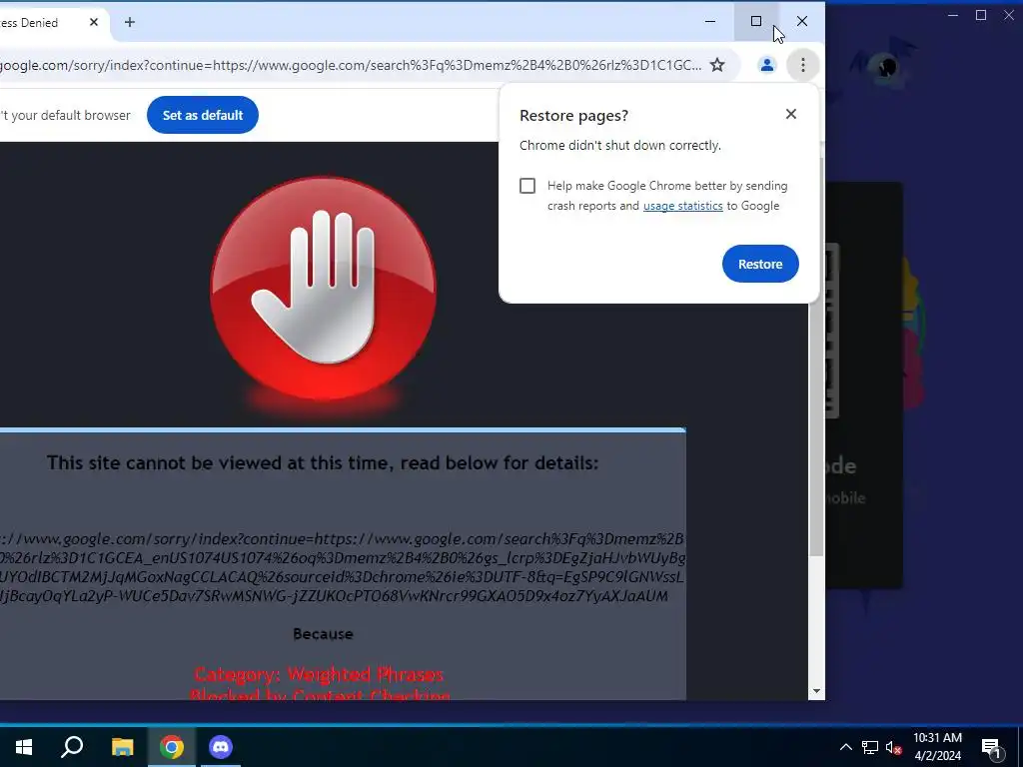
Task: Show hidden system tray icons
Action: point(845,747)
